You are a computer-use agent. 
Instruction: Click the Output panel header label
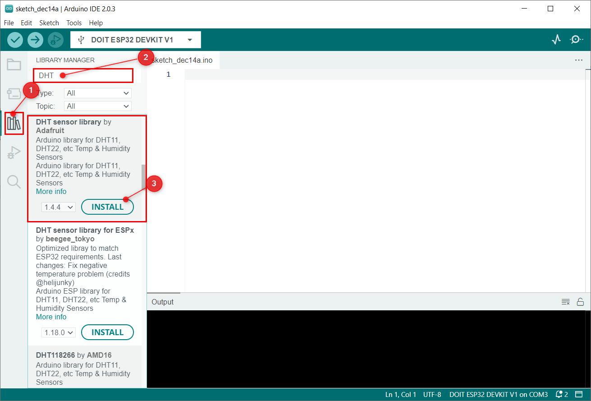click(x=162, y=302)
